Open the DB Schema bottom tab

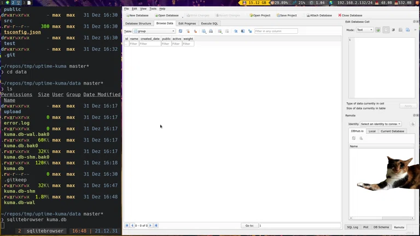[381, 227]
